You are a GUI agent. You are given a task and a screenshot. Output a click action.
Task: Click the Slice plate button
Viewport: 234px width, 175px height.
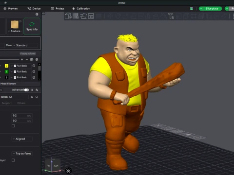pos(212,9)
